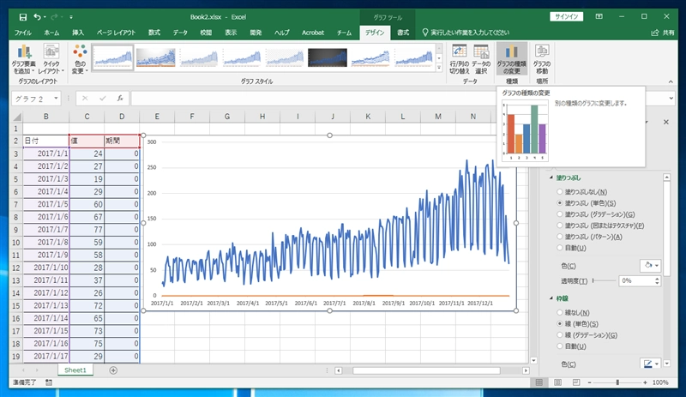Click the macro recording status bar icon
The height and width of the screenshot is (397, 686).
click(x=49, y=382)
